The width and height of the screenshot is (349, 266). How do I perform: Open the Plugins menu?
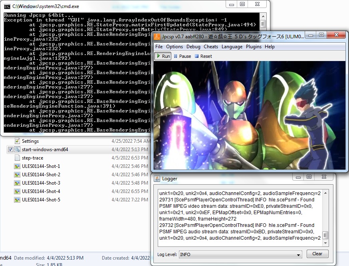tap(254, 47)
